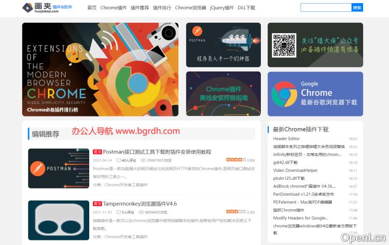This screenshot has width=389, height=245.
Task: Open the 首页 navigation item
Action: pyautogui.click(x=92, y=8)
